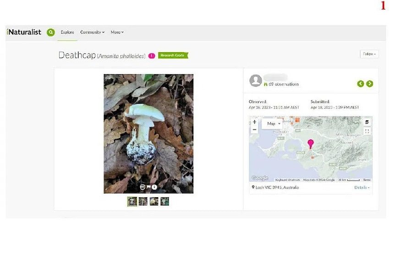
Task: Click the Deathcap title
Action: [x=77, y=55]
